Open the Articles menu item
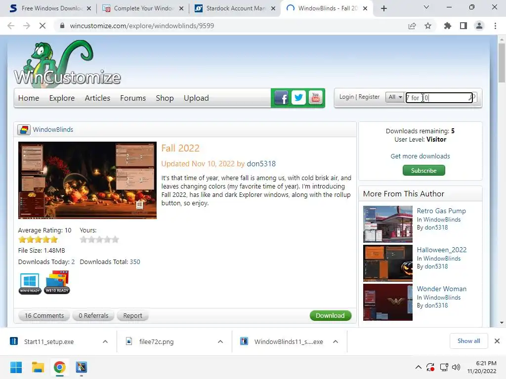 pos(97,98)
